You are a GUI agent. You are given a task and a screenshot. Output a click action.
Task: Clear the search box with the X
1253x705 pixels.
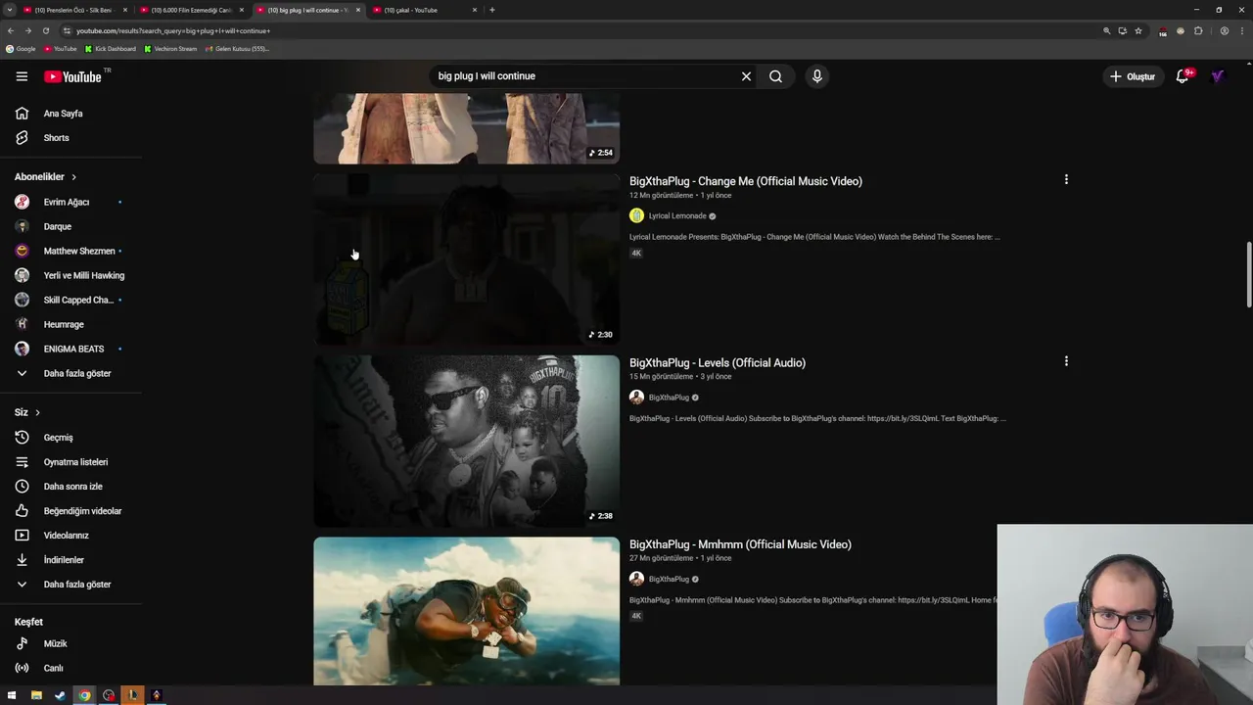pyautogui.click(x=746, y=76)
